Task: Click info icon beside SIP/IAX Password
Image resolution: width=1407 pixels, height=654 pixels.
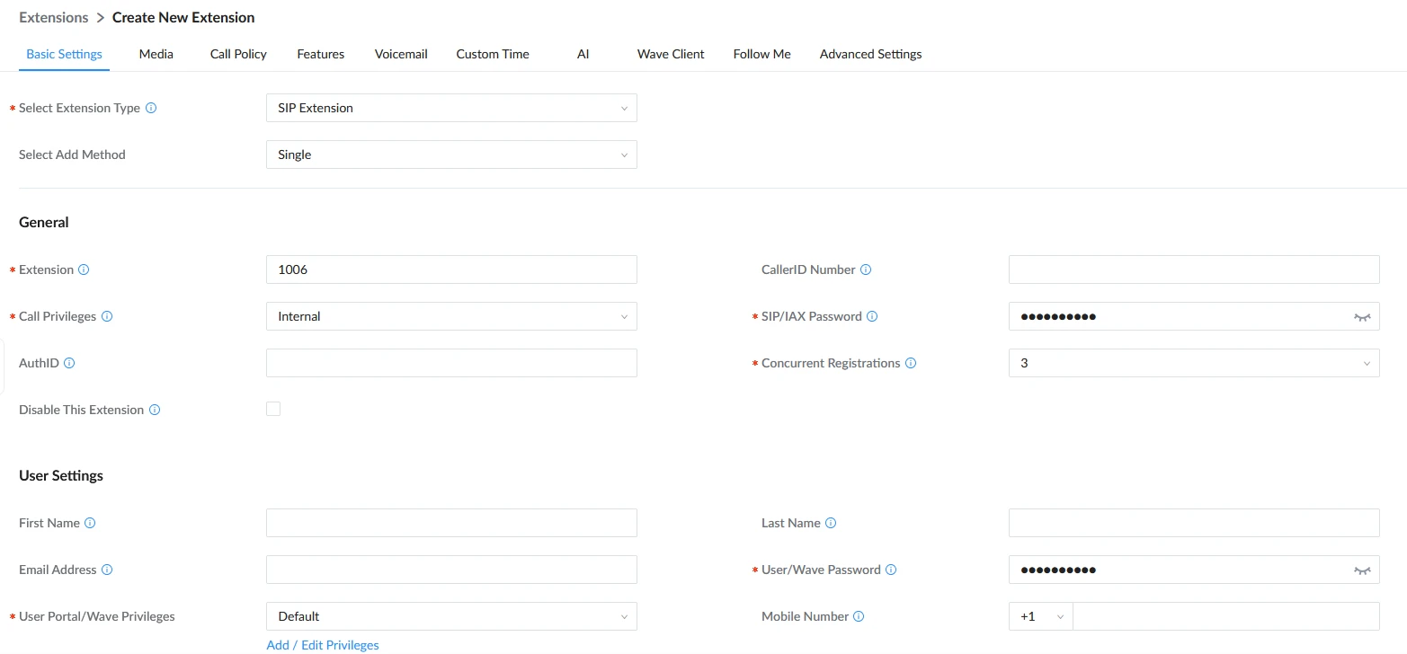Action: coord(872,316)
